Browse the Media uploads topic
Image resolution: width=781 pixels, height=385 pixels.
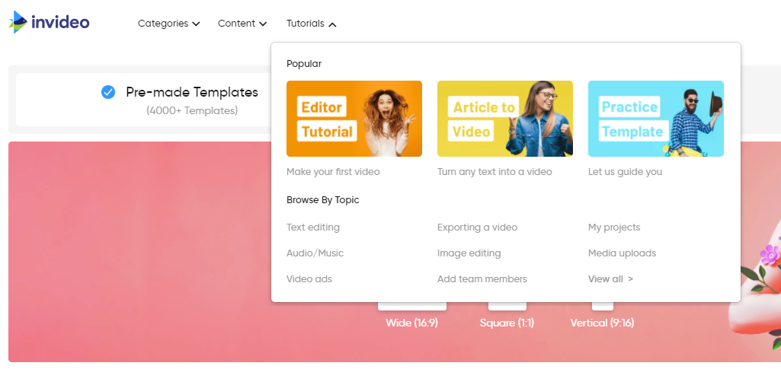[x=622, y=253]
